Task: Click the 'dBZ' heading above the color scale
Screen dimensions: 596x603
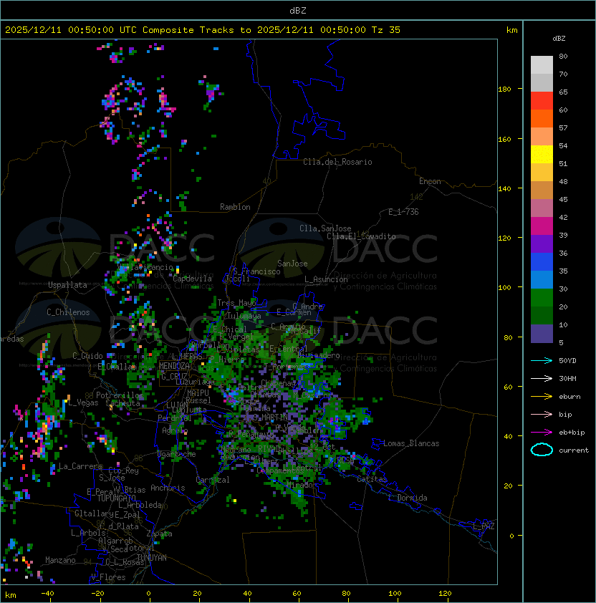Action: coord(559,39)
